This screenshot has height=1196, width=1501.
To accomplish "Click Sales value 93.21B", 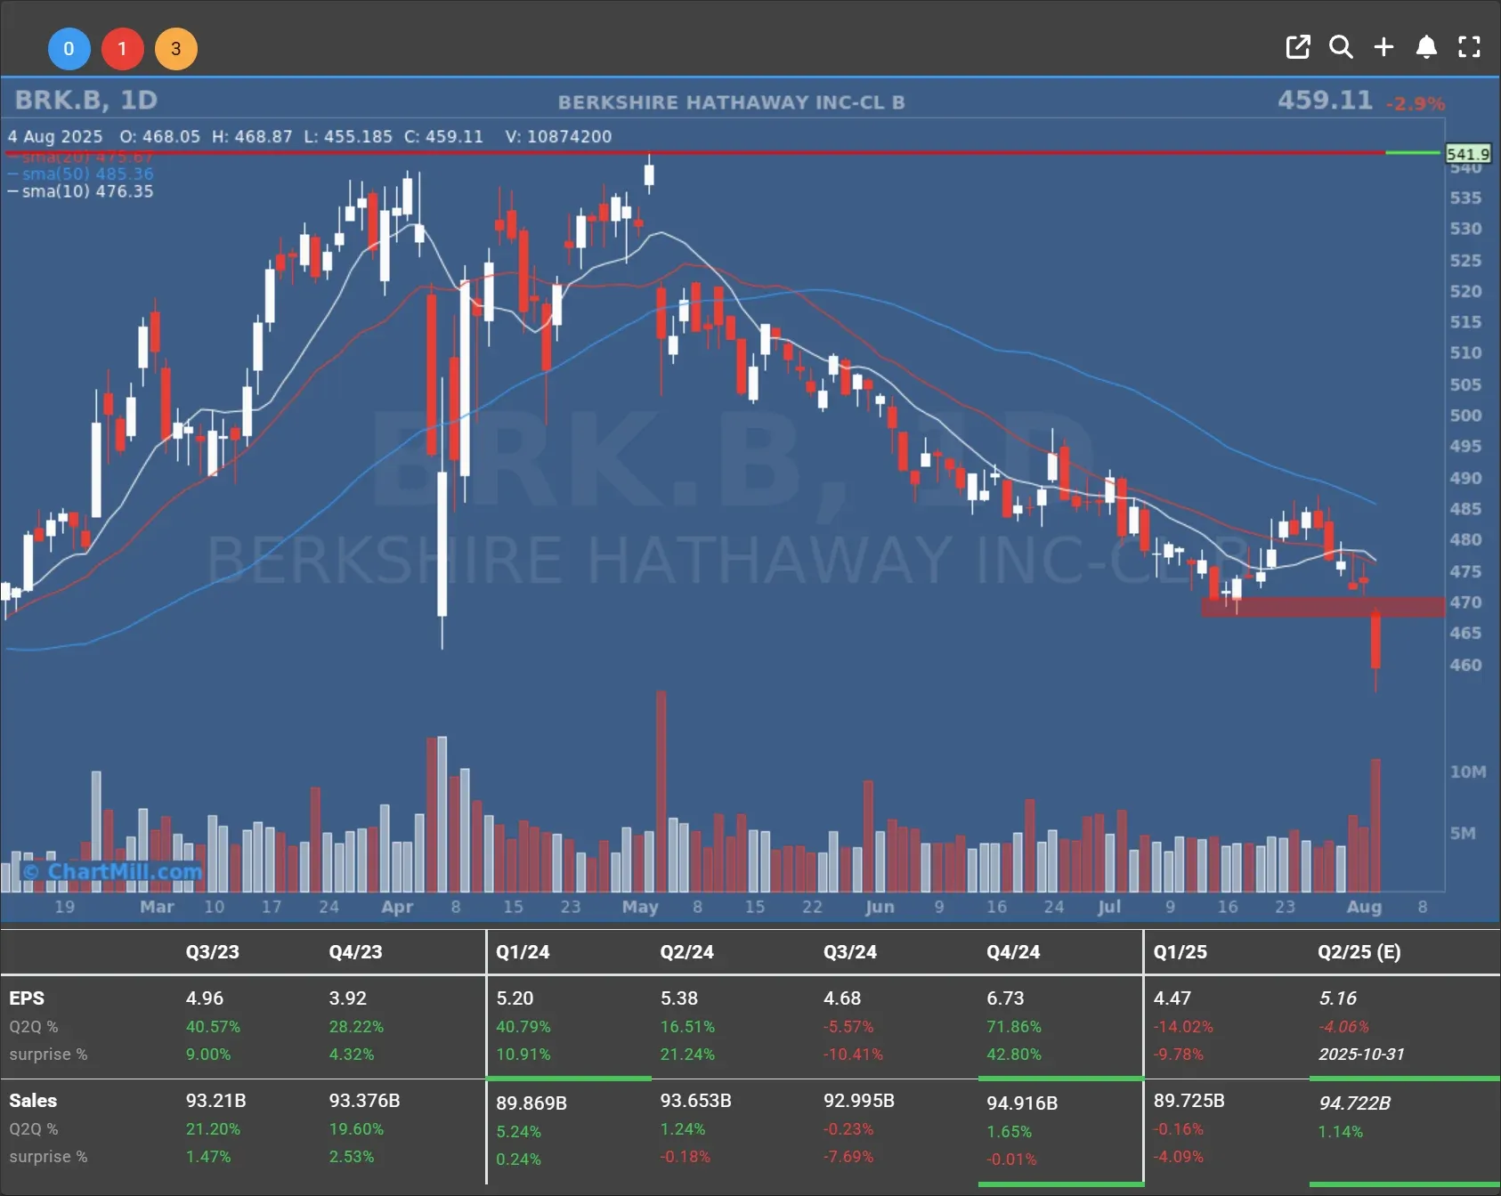I will (x=215, y=1101).
